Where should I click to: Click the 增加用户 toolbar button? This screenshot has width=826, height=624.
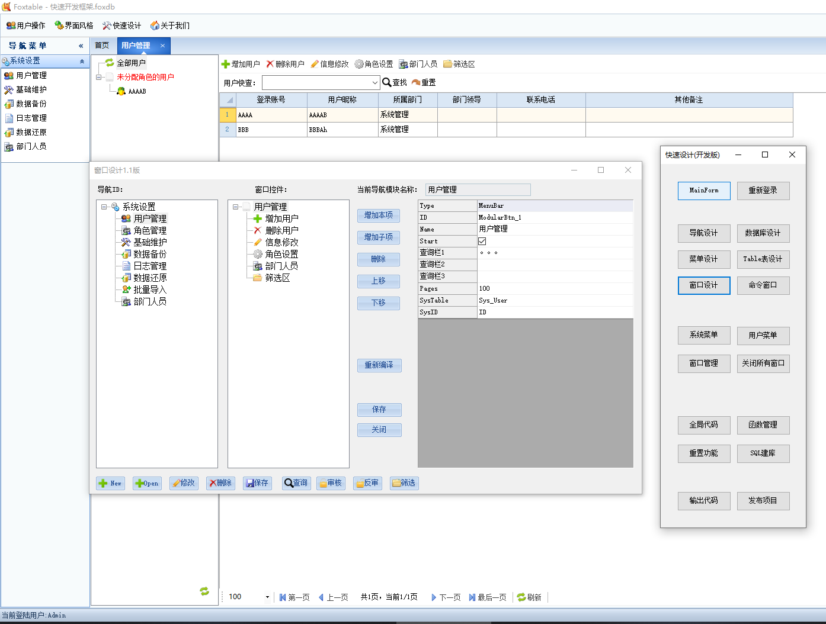coord(241,64)
